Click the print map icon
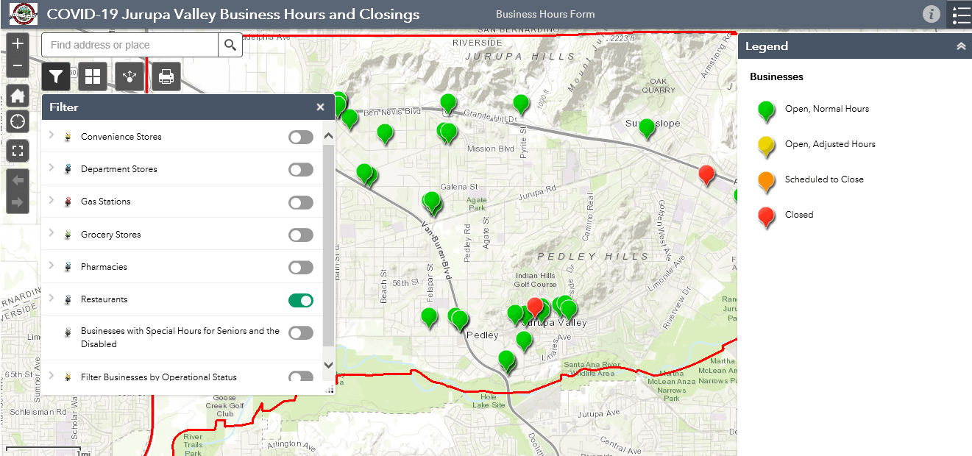The width and height of the screenshot is (972, 456). point(166,76)
